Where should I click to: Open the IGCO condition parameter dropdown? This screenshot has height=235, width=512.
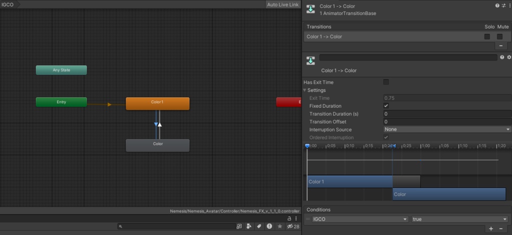click(x=360, y=219)
